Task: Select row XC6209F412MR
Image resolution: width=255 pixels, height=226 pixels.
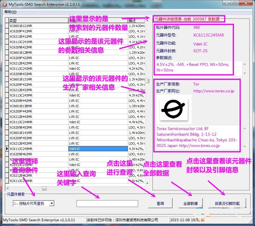Action: point(75,31)
